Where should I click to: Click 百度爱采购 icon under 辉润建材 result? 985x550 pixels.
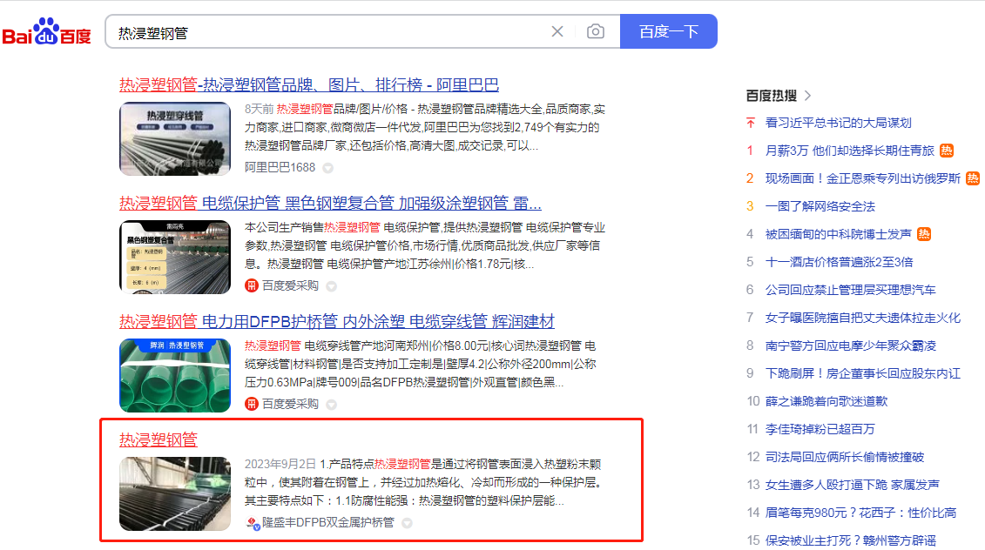coord(252,404)
